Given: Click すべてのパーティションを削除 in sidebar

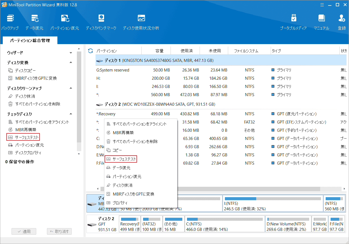Looking at the screenshot, I should [34, 104].
